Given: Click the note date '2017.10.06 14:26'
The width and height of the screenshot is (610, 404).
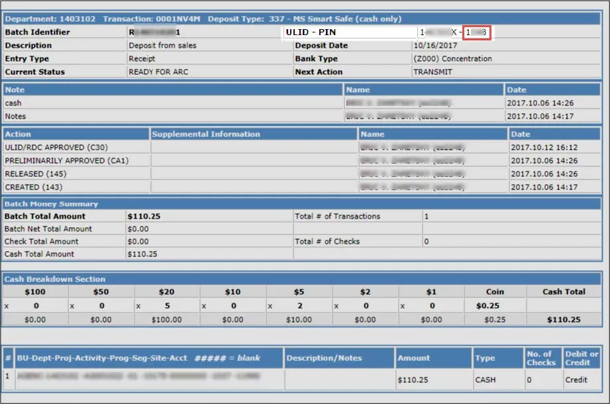Looking at the screenshot, I should pyautogui.click(x=540, y=103).
